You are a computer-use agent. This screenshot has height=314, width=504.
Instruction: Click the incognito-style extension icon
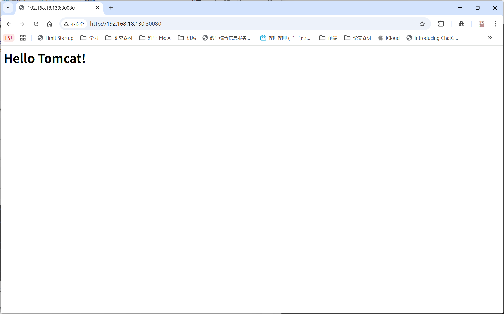(x=461, y=24)
